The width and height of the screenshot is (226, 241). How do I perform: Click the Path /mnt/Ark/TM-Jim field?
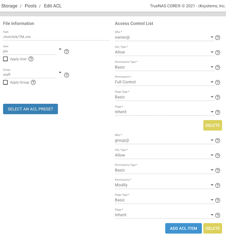56,37
